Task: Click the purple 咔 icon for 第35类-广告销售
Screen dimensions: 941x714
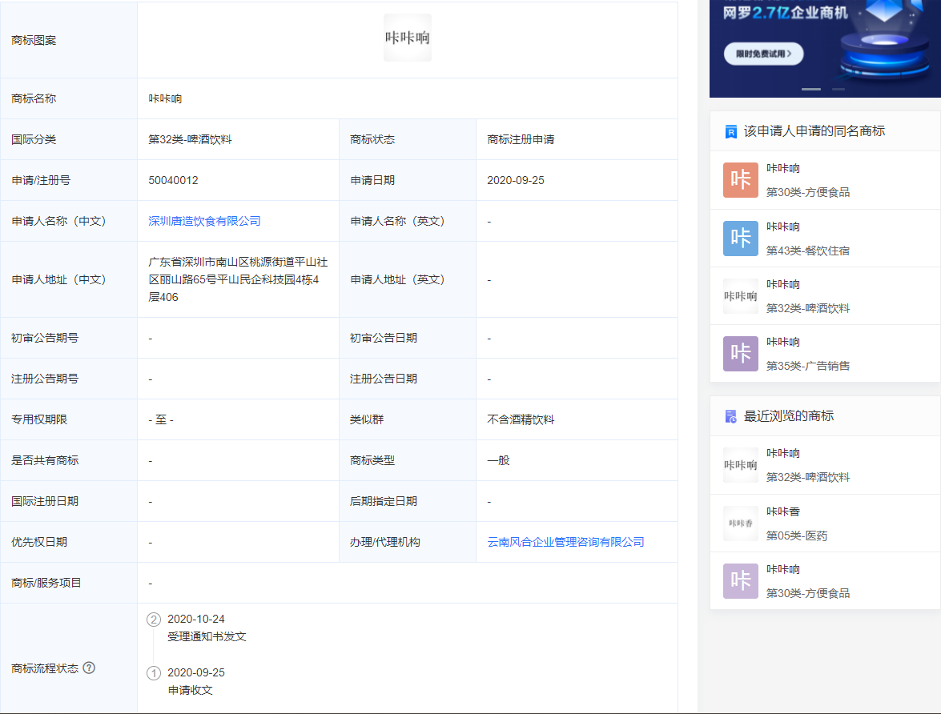Action: click(740, 353)
